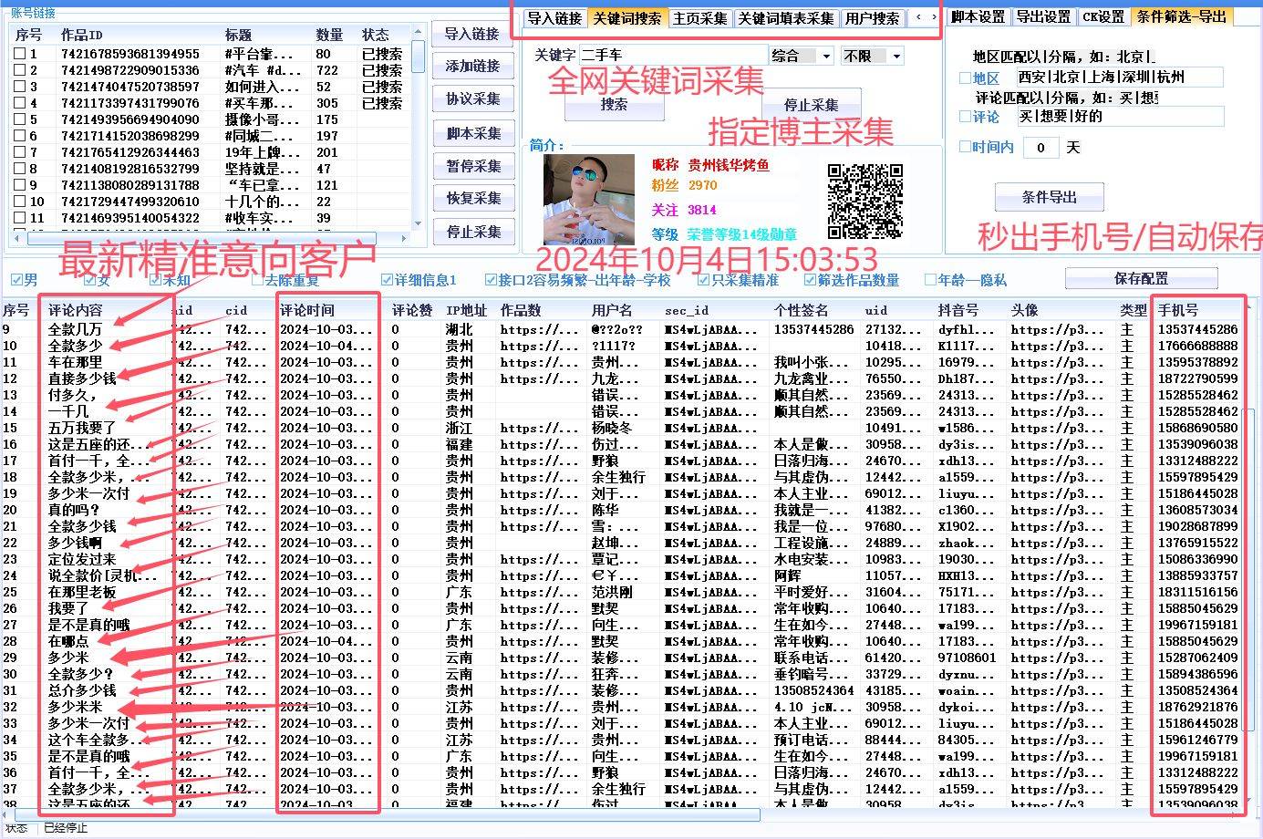Toggle the 只采集精准 checkbox
1263x839 pixels.
click(704, 280)
